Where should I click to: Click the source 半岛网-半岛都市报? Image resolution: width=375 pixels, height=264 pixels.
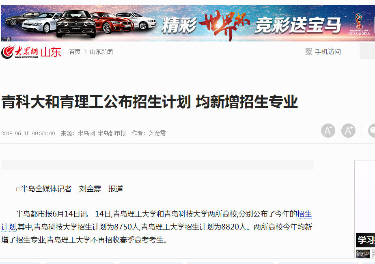[101, 133]
